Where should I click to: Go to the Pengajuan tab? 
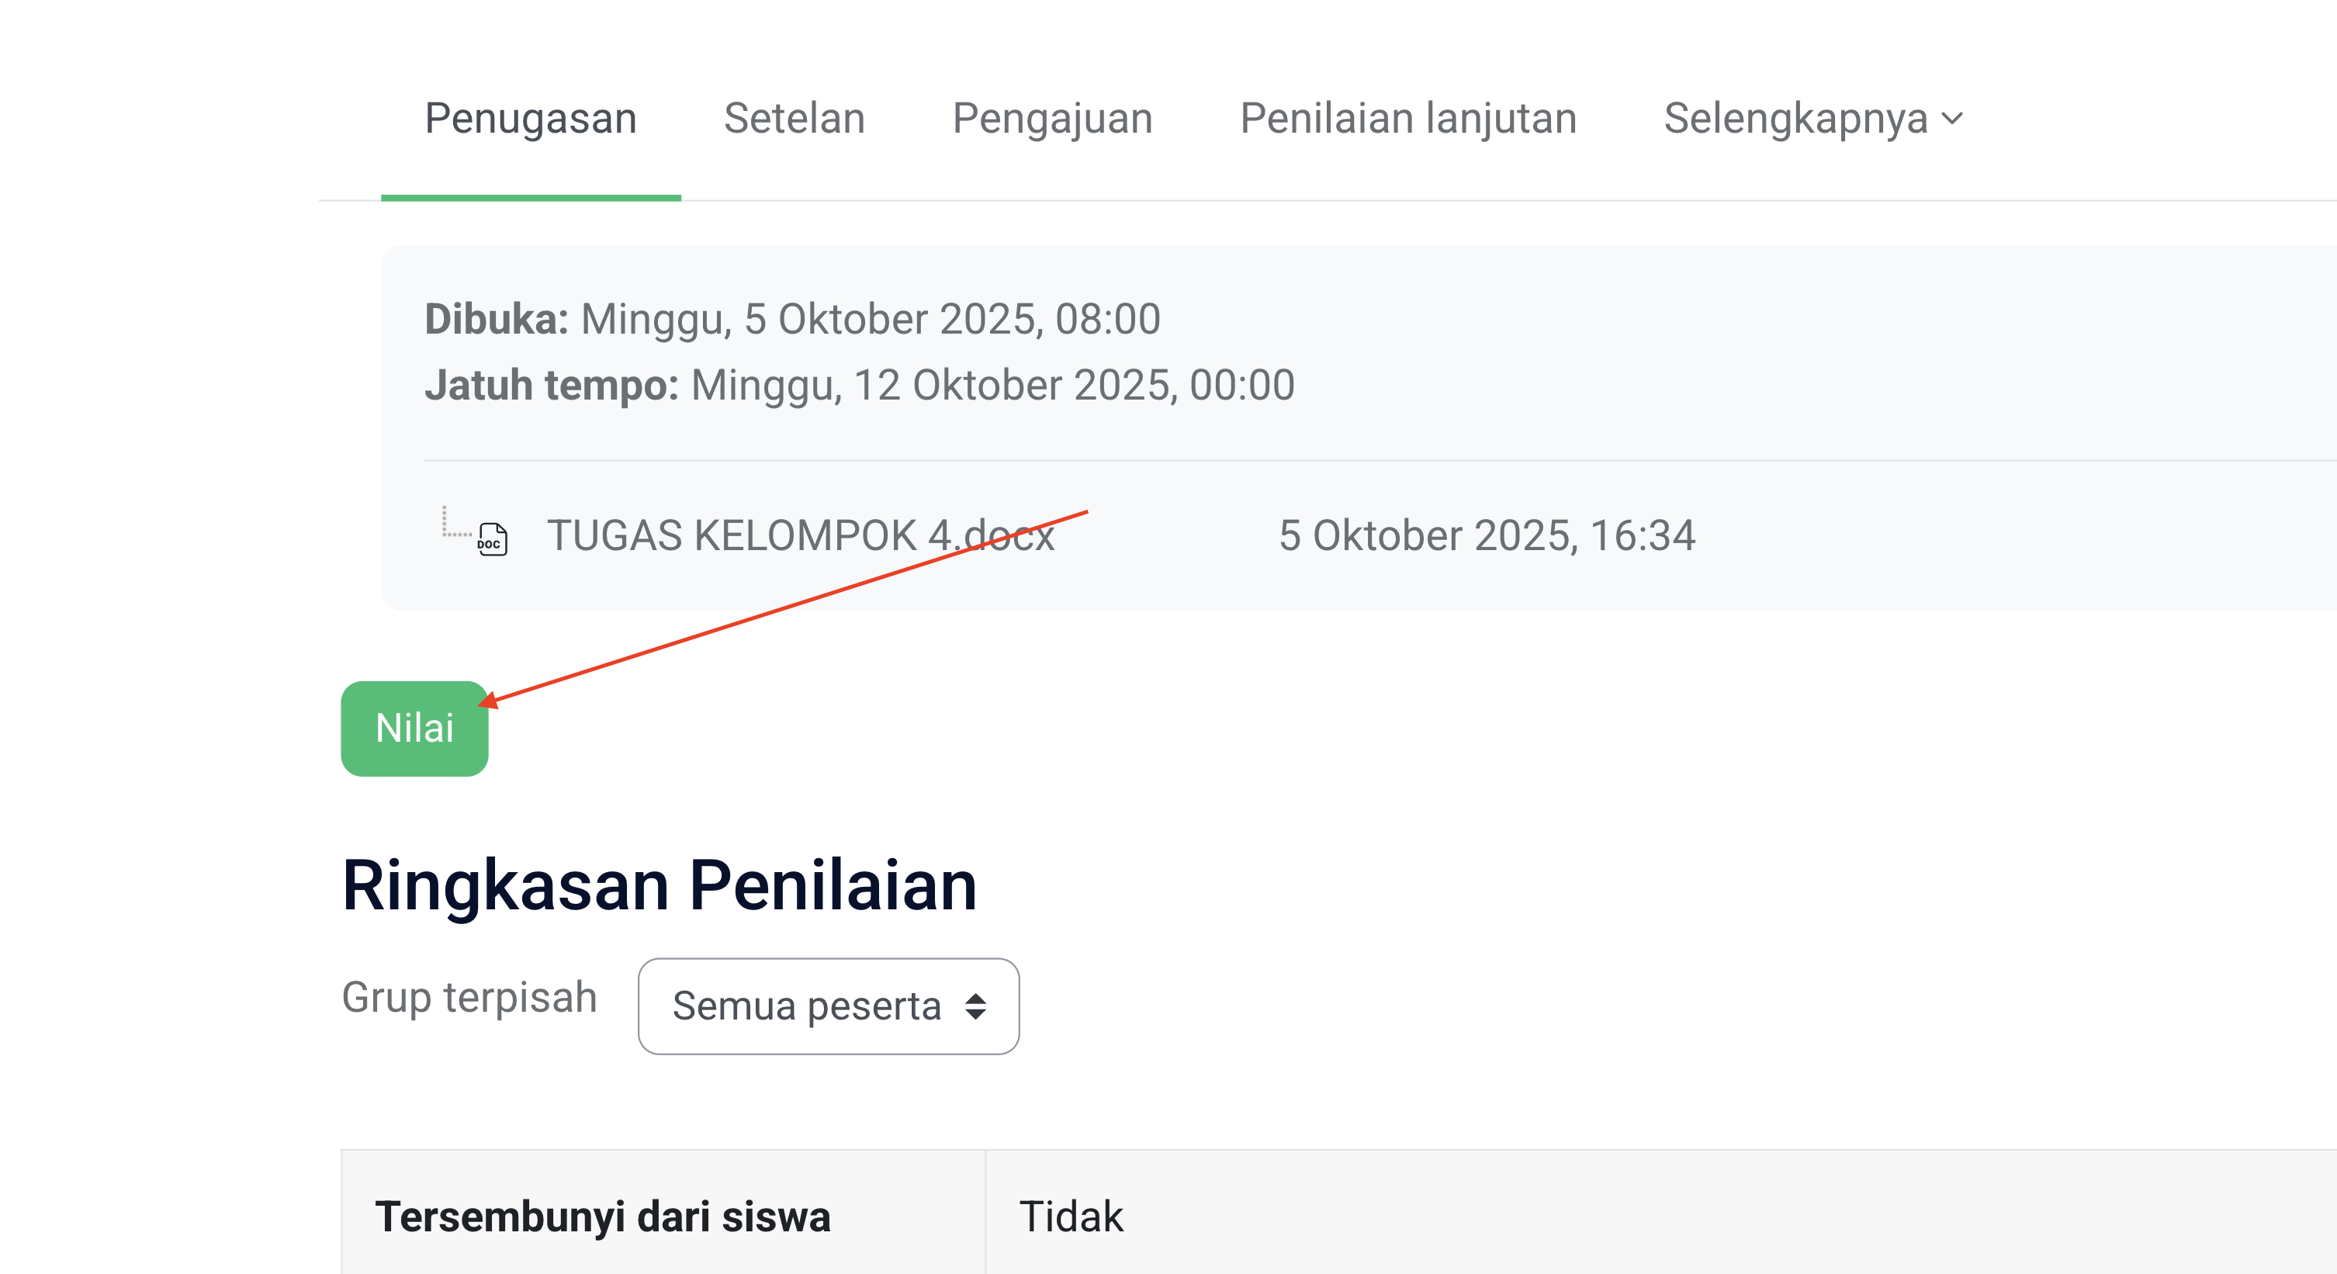click(x=1052, y=119)
